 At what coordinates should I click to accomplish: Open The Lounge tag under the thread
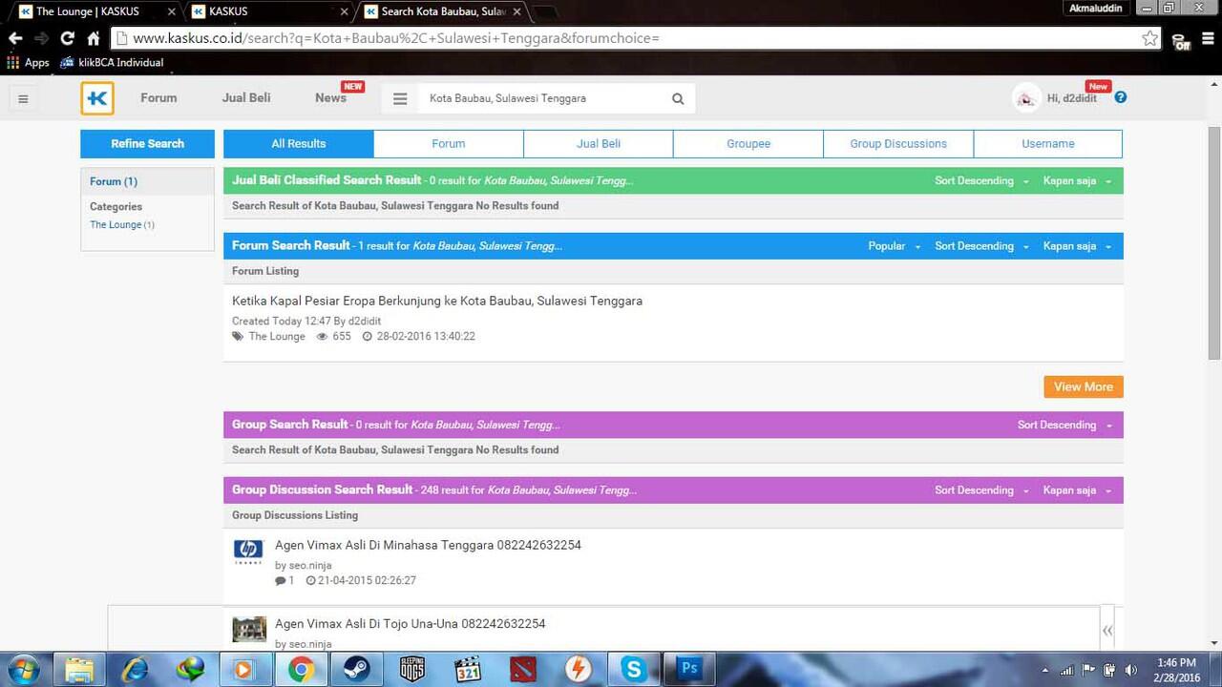pos(277,337)
